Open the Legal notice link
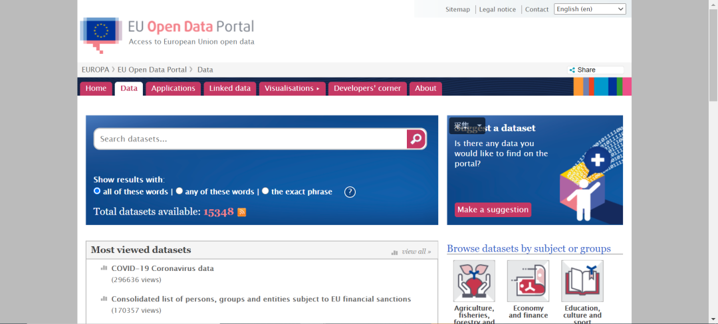 (x=498, y=9)
